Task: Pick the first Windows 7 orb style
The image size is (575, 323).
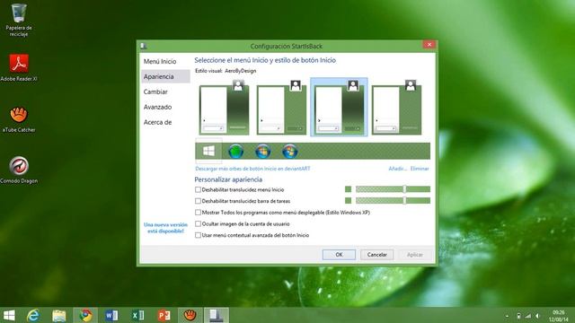Action: pos(263,152)
